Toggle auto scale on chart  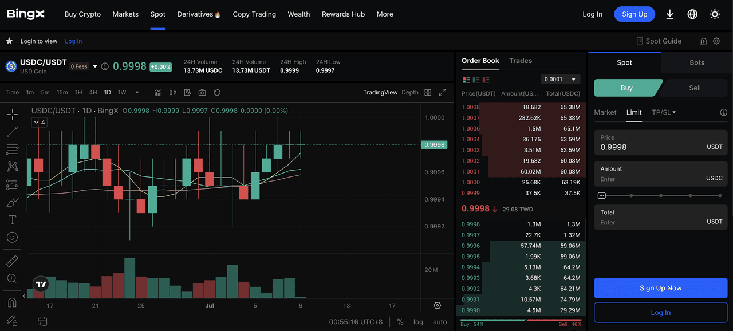[440, 322]
